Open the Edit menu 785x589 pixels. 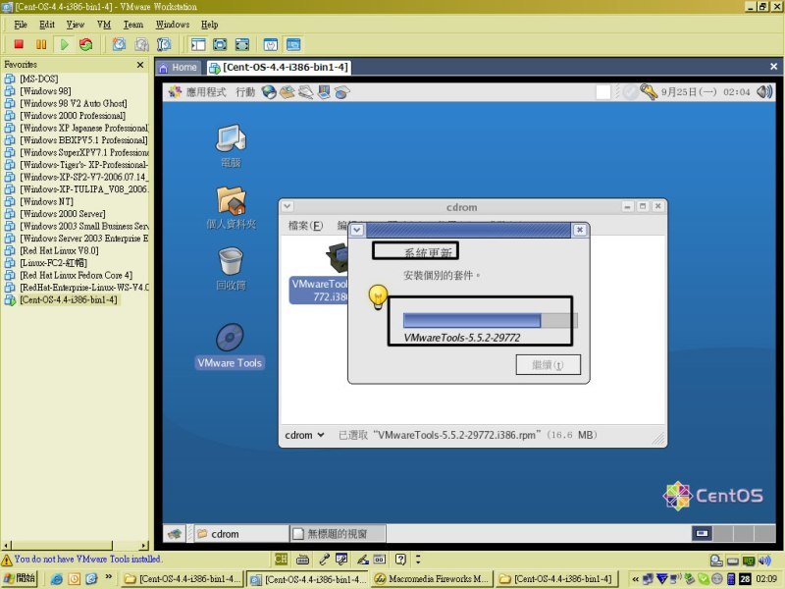pos(46,25)
